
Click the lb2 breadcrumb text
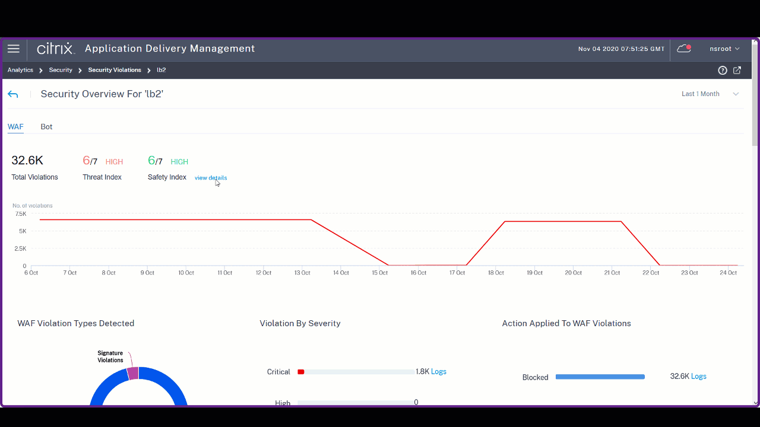[x=161, y=70]
